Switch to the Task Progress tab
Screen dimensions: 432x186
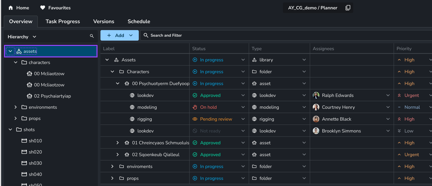pyautogui.click(x=63, y=22)
